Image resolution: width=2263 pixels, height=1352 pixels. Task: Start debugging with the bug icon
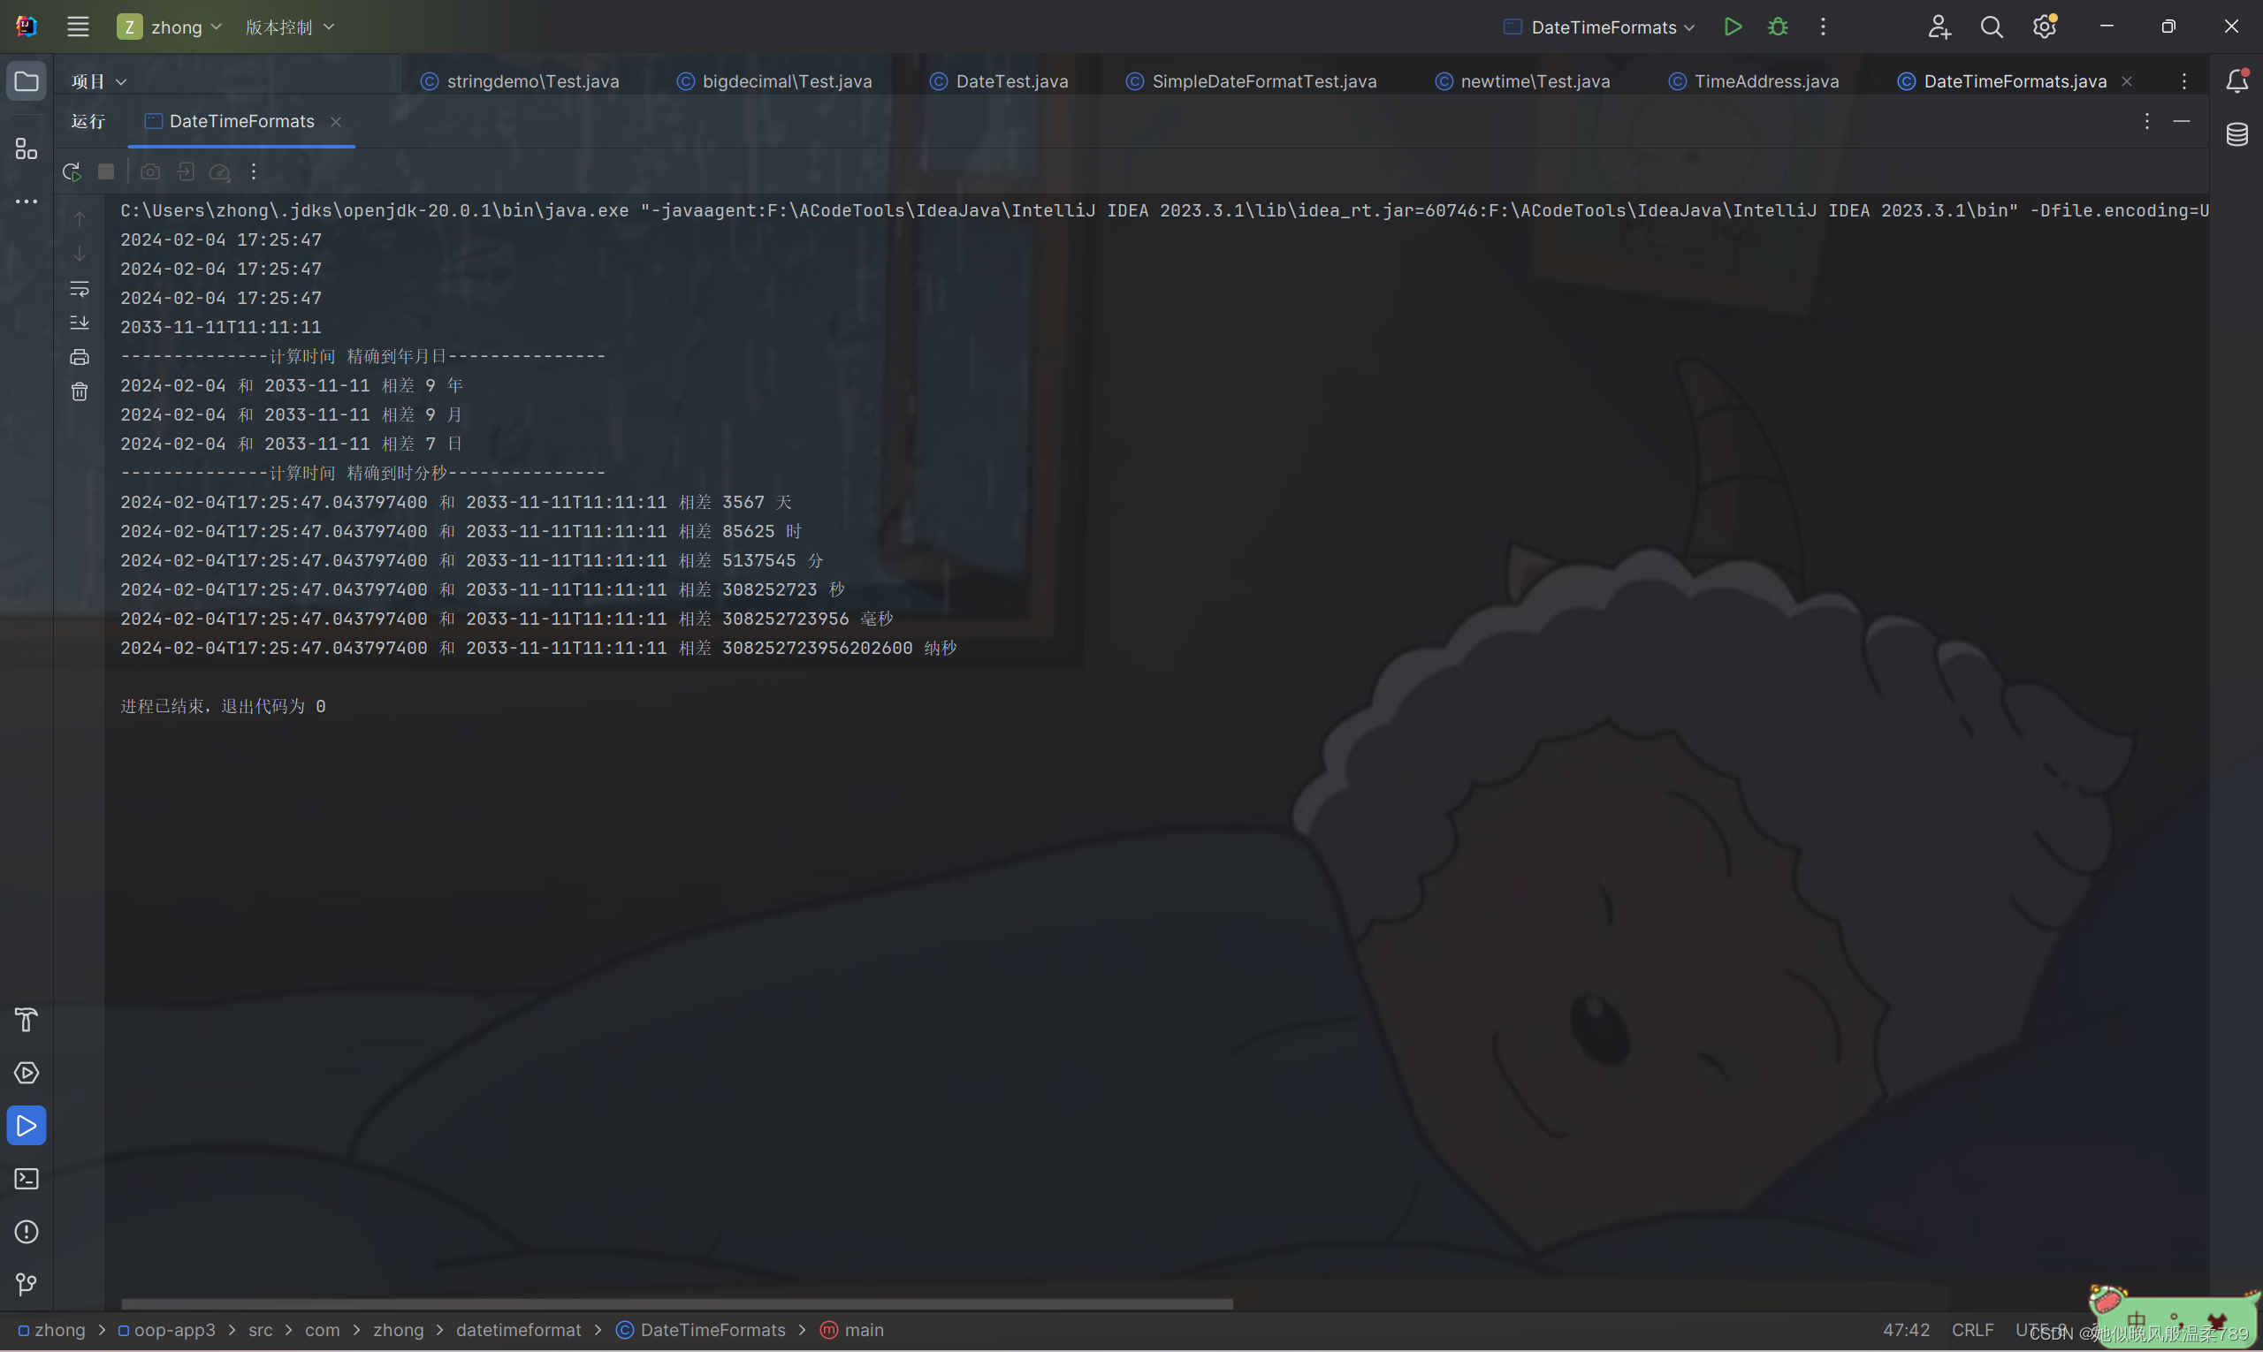pos(1777,27)
